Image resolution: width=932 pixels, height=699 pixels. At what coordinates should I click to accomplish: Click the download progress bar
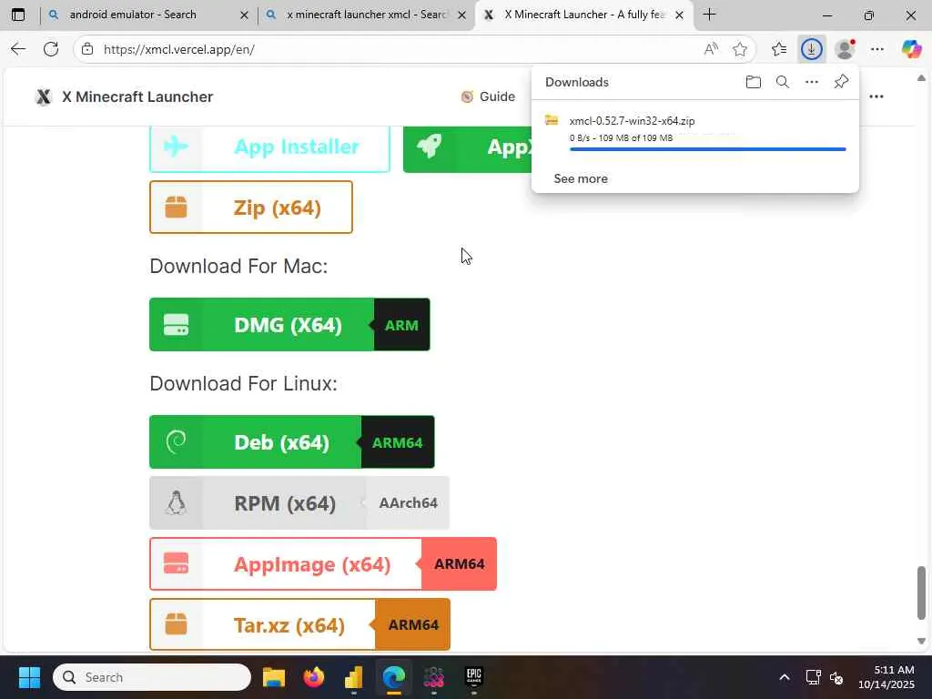coord(707,149)
